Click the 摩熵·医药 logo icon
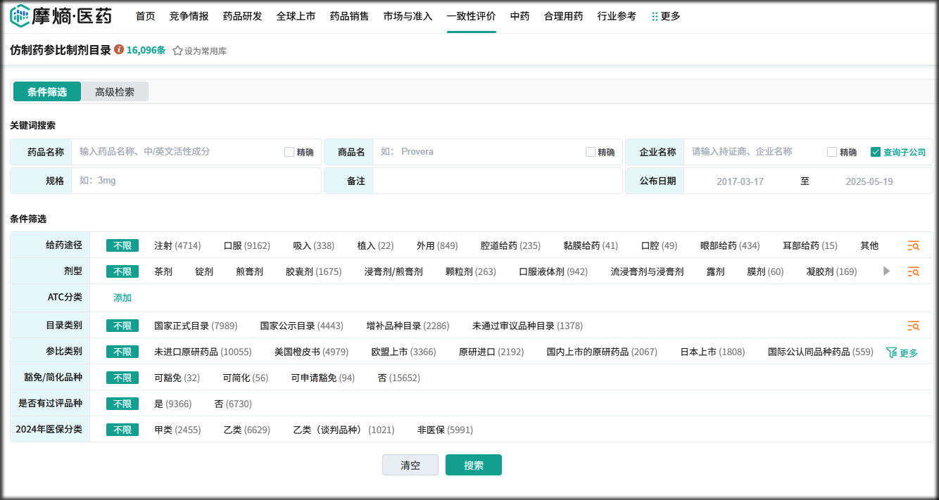Viewport: 939px width, 500px height. pyautogui.click(x=20, y=15)
